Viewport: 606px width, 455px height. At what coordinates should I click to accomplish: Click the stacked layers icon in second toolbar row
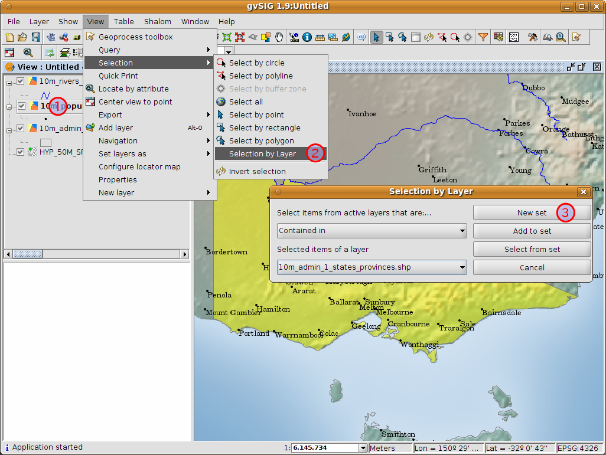pos(64,52)
